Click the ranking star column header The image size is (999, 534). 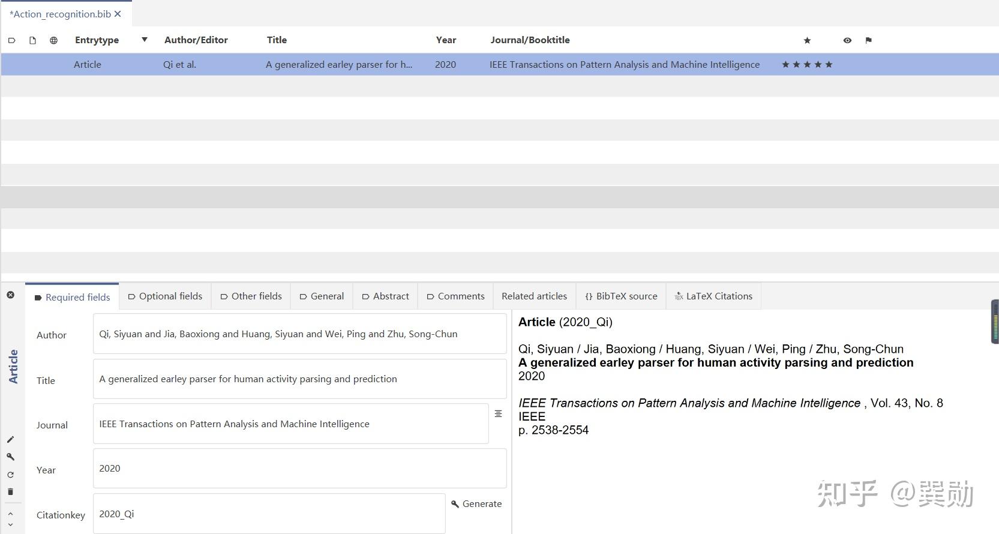(807, 40)
